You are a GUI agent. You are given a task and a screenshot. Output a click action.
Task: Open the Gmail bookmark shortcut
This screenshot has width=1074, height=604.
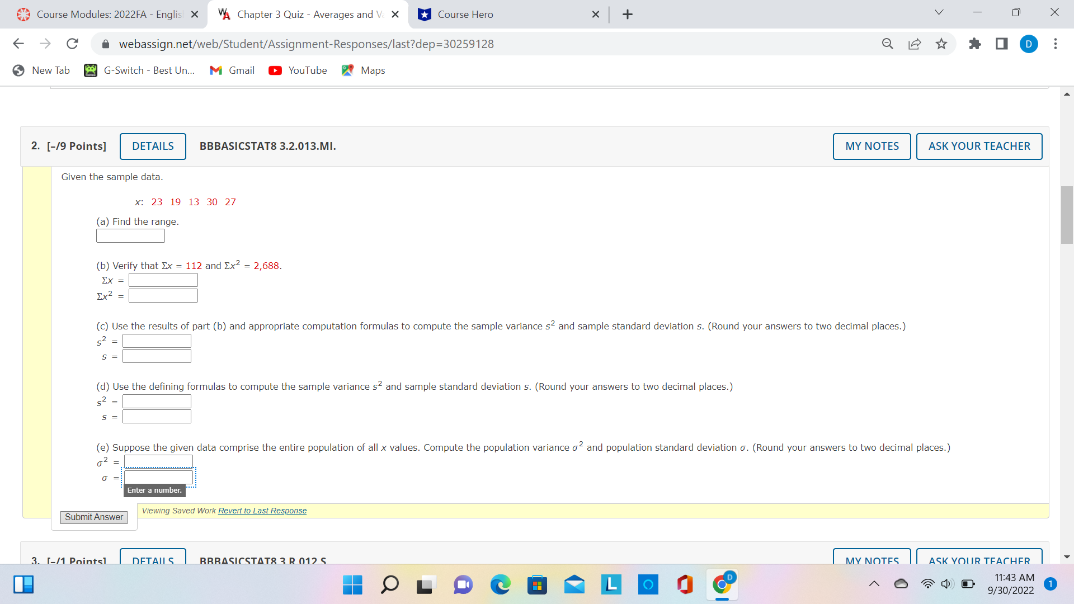click(x=232, y=70)
